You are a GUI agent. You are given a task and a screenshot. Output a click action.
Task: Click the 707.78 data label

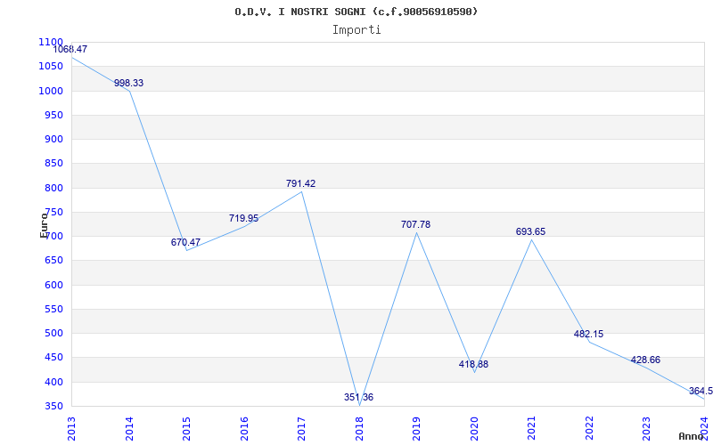click(415, 225)
